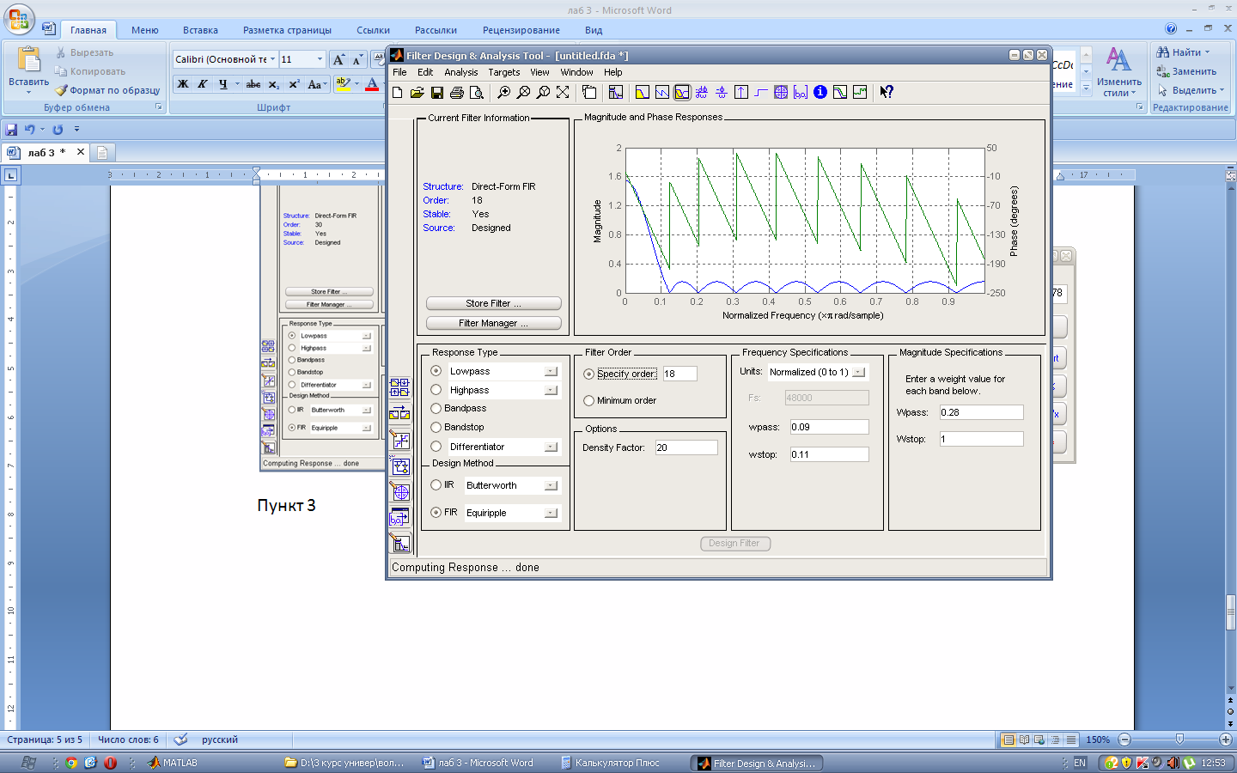Expand the Differentiator type dropdown

(x=551, y=447)
